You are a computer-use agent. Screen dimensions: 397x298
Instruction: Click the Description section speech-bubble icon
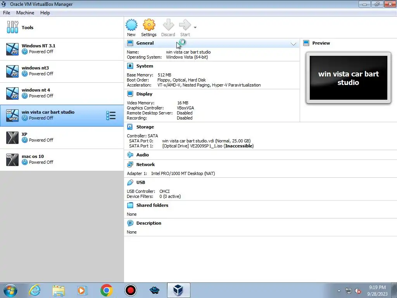click(x=130, y=223)
